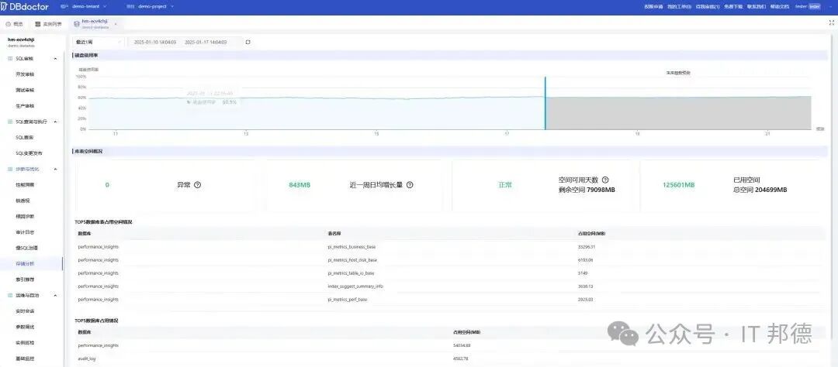This screenshot has height=367, width=838.
Task: Open 审计日志 in the sidebar
Action: [25, 232]
